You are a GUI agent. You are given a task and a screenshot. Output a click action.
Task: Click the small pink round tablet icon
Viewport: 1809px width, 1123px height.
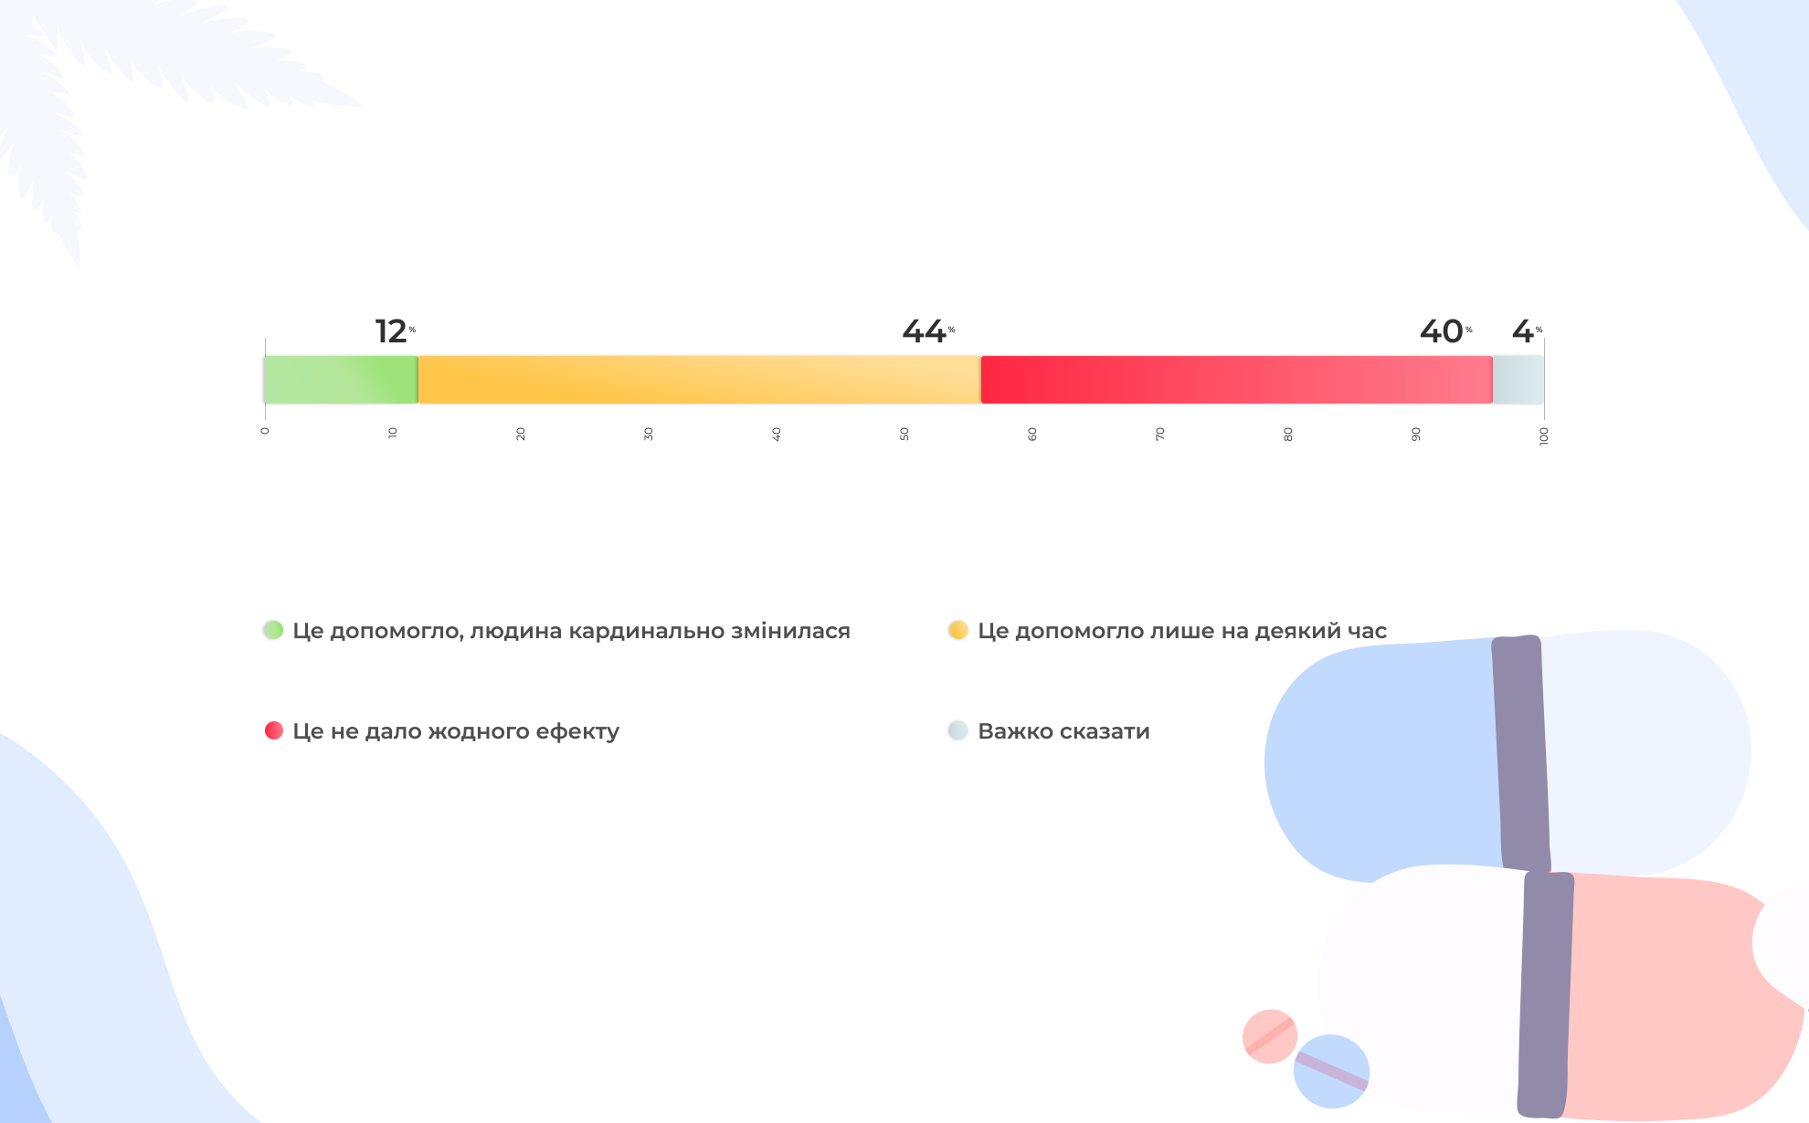click(x=1268, y=1035)
